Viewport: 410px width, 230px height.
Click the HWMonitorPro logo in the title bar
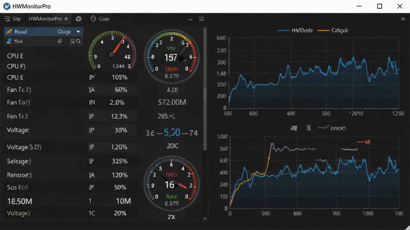click(x=7, y=6)
